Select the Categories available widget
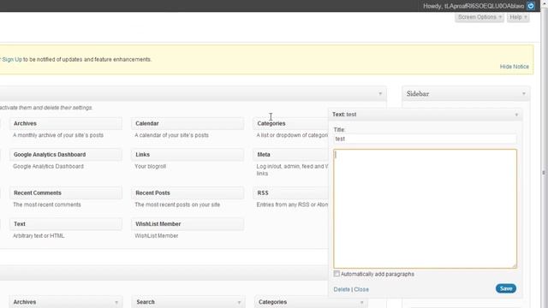The height and width of the screenshot is (308, 548). click(291, 123)
